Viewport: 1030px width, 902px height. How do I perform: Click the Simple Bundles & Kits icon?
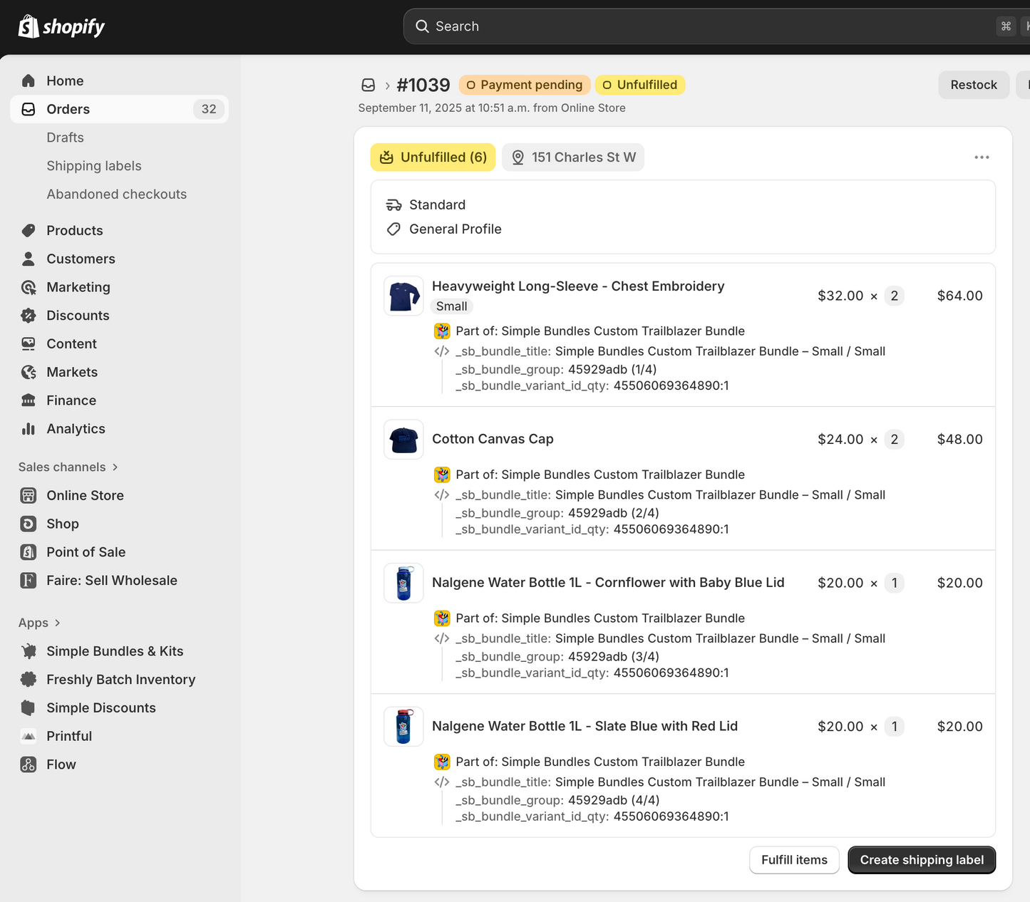tap(29, 651)
